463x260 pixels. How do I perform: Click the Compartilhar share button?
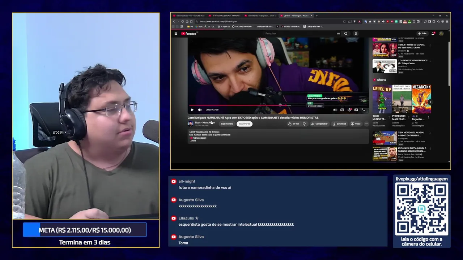(x=319, y=124)
